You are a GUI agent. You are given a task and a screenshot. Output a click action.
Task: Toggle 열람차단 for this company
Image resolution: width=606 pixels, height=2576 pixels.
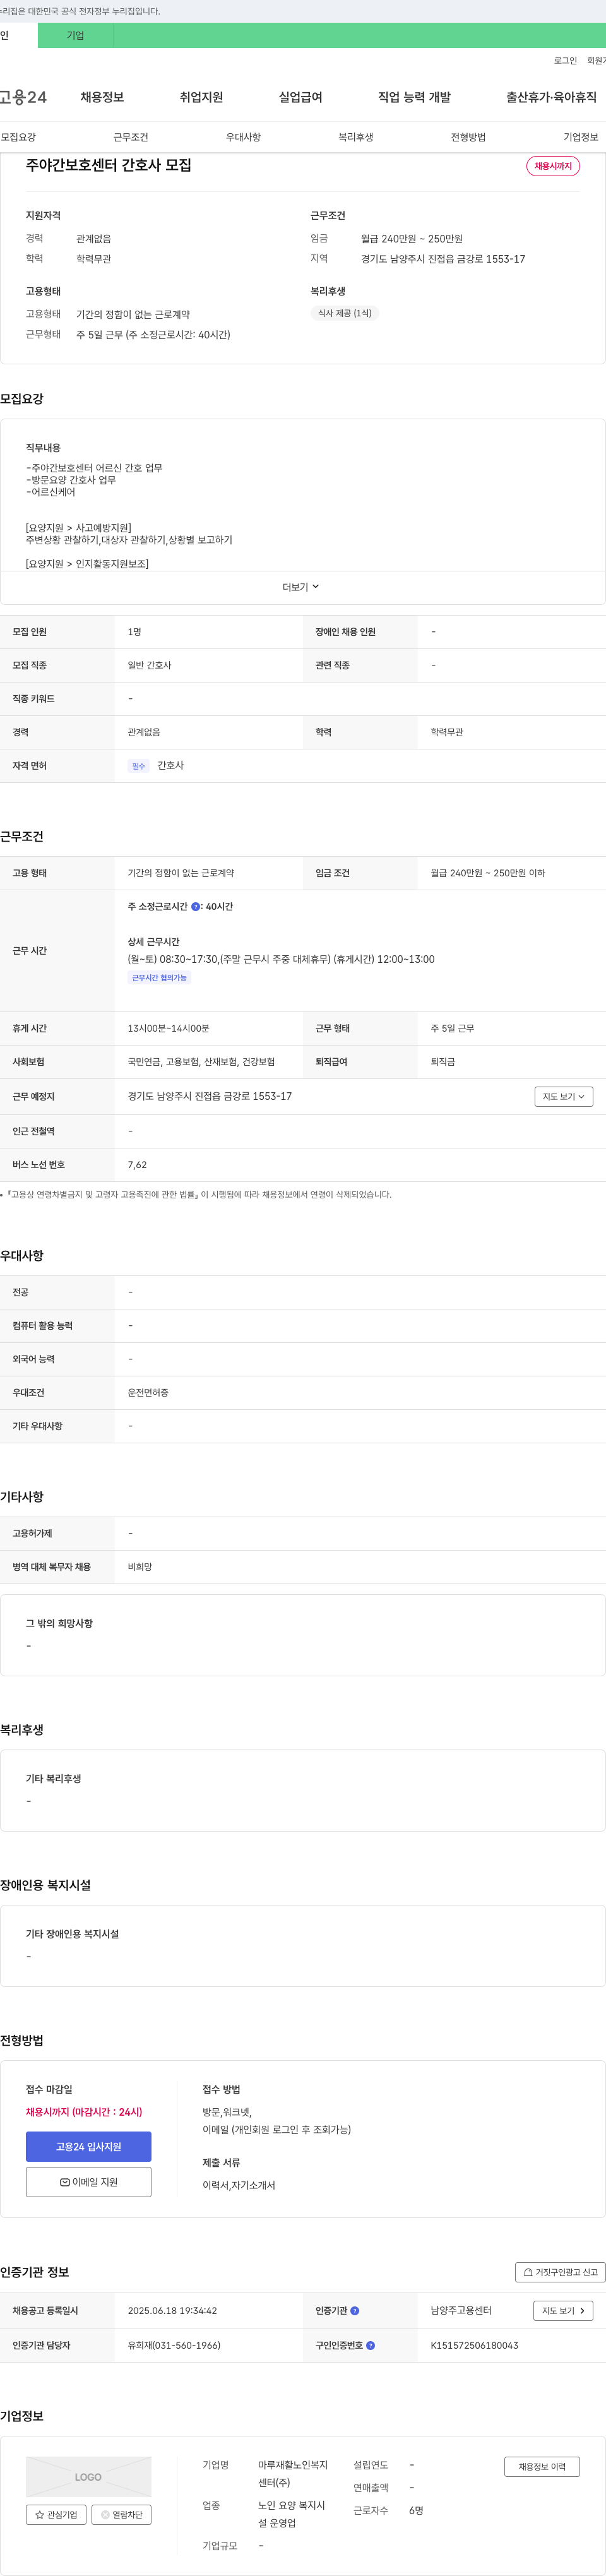(x=122, y=2514)
